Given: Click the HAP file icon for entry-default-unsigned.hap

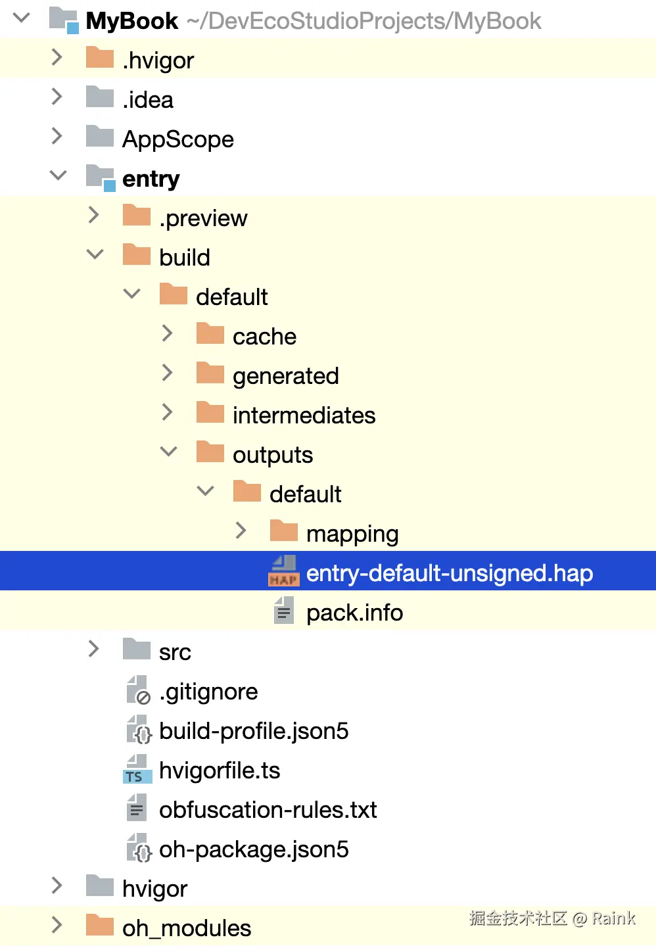Looking at the screenshot, I should coord(284,571).
